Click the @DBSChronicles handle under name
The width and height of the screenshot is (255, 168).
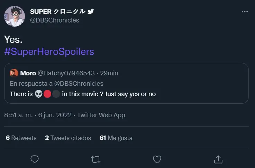point(54,20)
